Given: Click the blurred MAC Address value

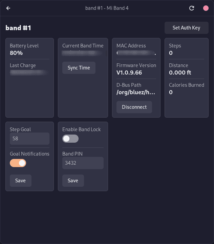Looking at the screenshot, I should click(x=136, y=53).
